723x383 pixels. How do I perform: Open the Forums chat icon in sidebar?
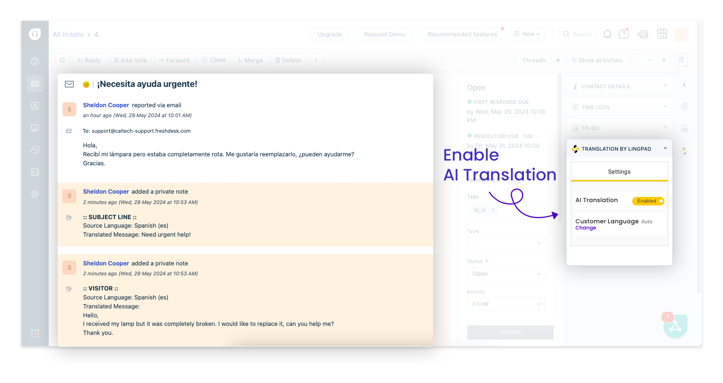(x=35, y=150)
